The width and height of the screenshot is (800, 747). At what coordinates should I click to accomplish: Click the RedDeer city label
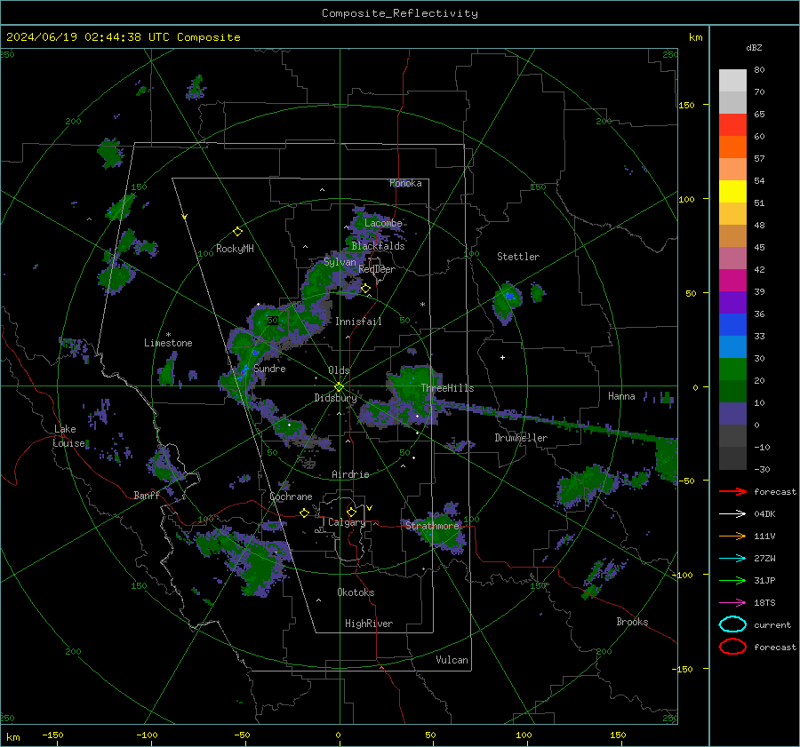point(377,269)
